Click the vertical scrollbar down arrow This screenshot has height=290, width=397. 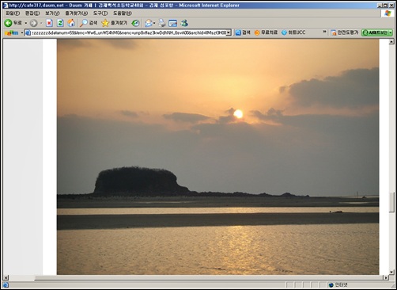(391, 272)
